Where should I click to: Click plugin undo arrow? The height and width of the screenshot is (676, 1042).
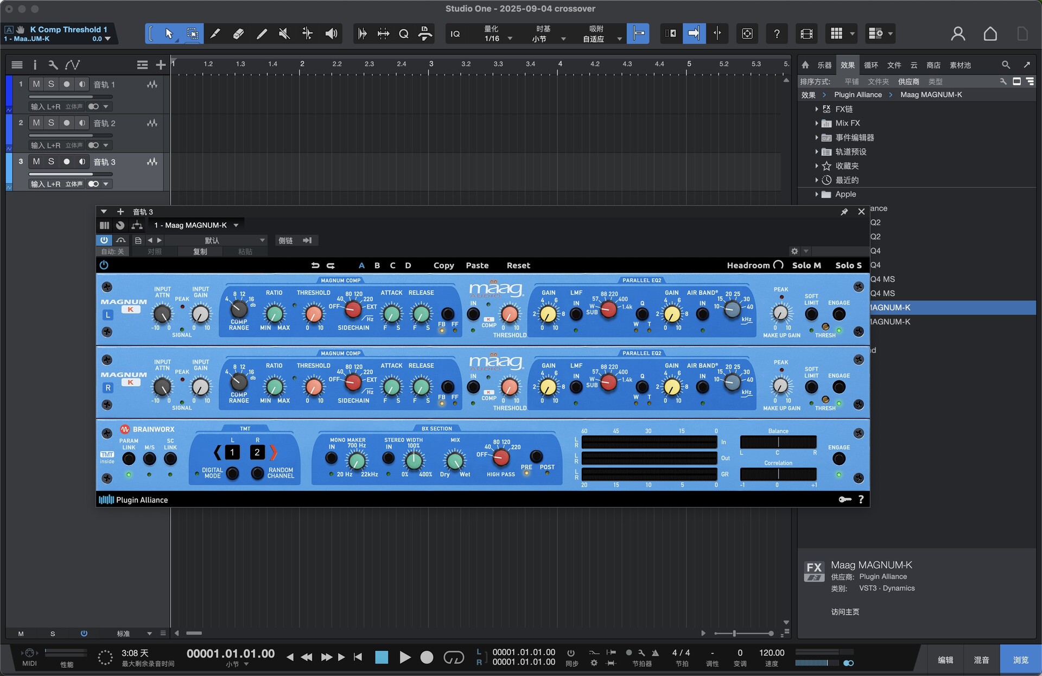point(315,265)
